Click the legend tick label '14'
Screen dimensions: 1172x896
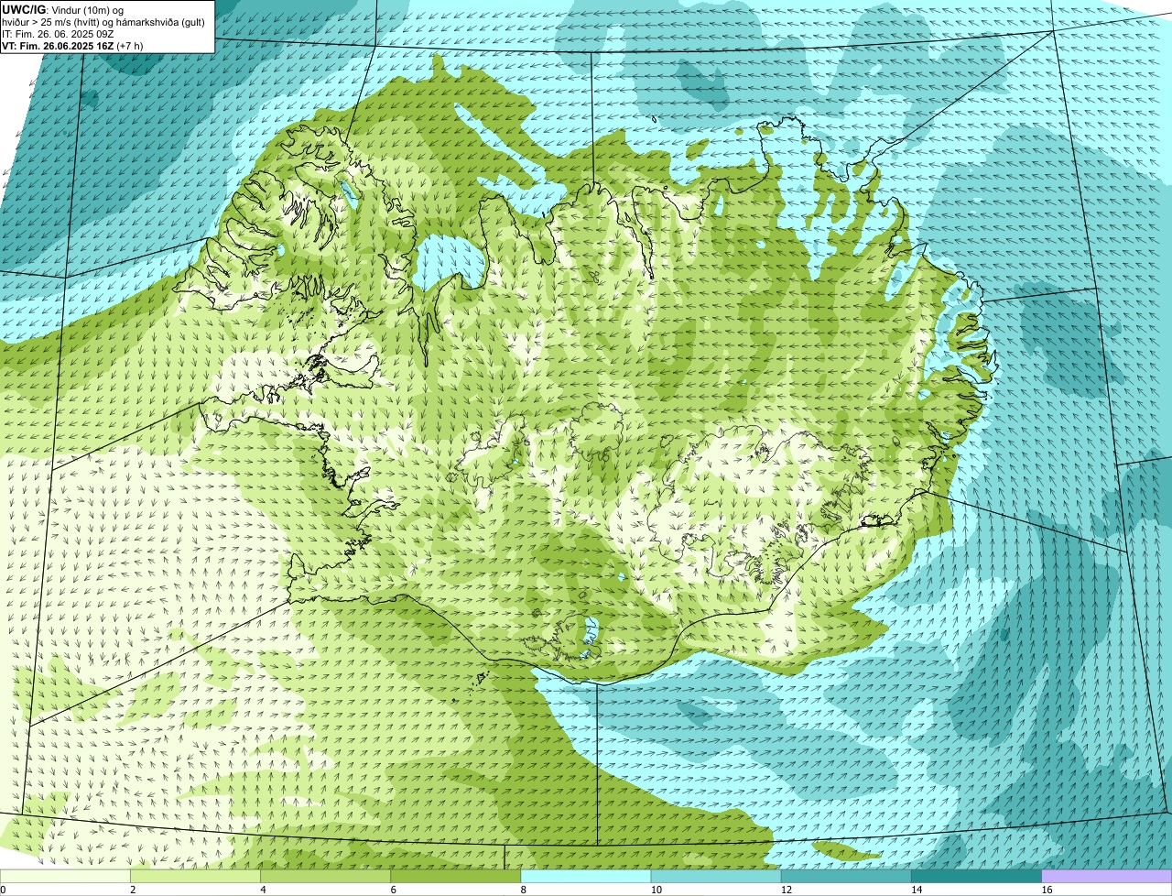click(x=916, y=890)
